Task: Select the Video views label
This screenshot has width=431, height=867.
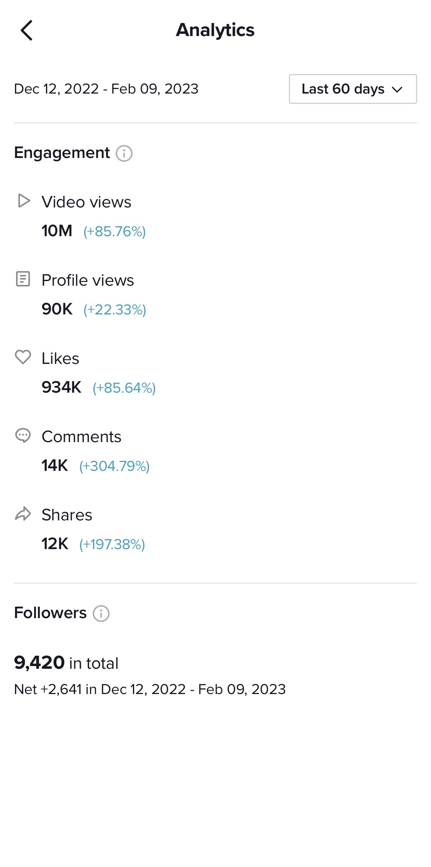Action: (86, 202)
